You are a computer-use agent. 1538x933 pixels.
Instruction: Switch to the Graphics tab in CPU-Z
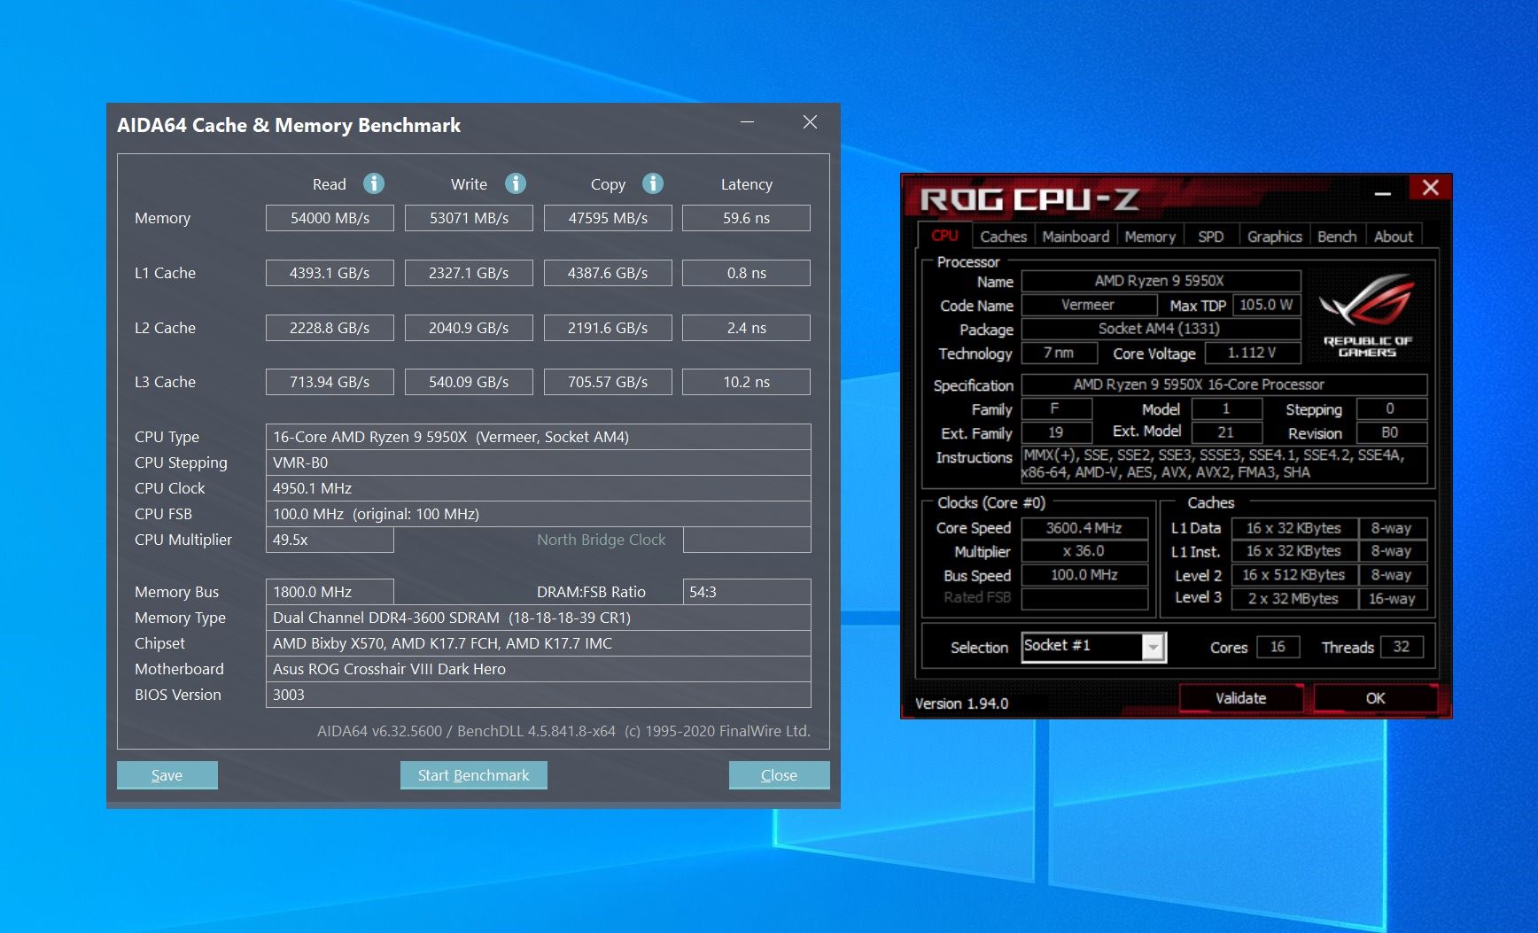coord(1274,237)
